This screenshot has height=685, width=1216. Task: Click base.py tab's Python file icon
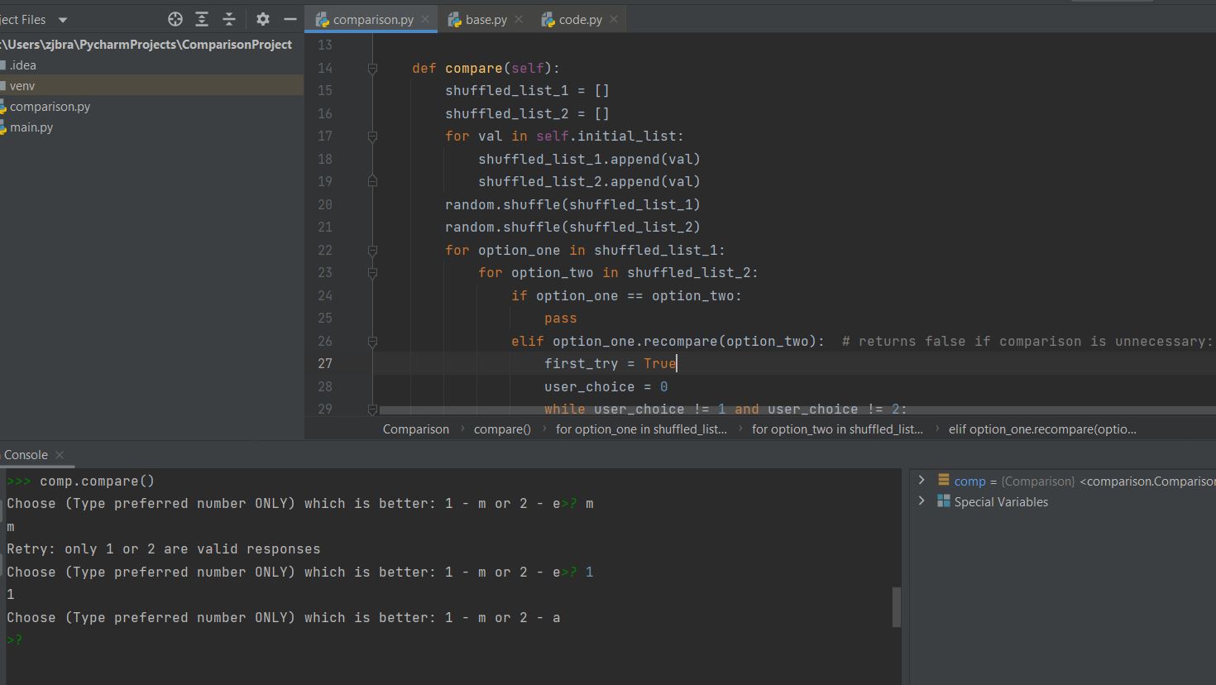454,20
